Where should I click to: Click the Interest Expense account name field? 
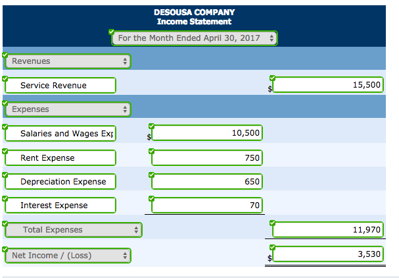click(x=60, y=206)
